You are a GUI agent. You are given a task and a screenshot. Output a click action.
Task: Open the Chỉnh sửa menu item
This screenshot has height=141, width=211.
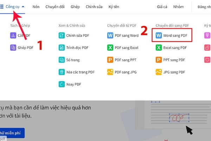[94, 7]
